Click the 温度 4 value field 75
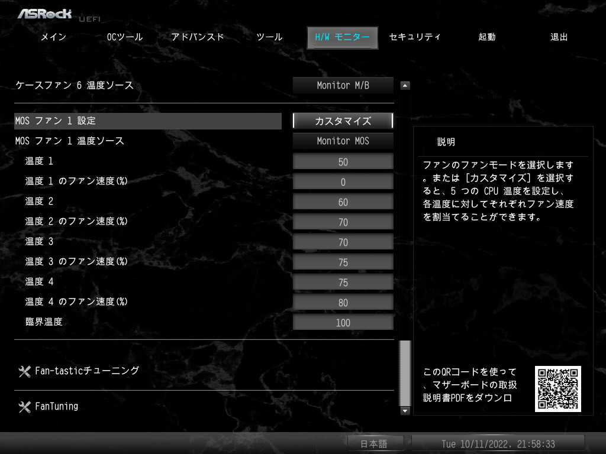Screen dimensions: 606x454 click(x=343, y=282)
